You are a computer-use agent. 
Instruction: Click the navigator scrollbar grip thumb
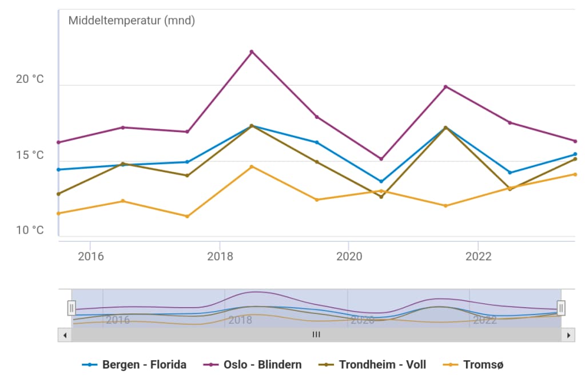316,335
